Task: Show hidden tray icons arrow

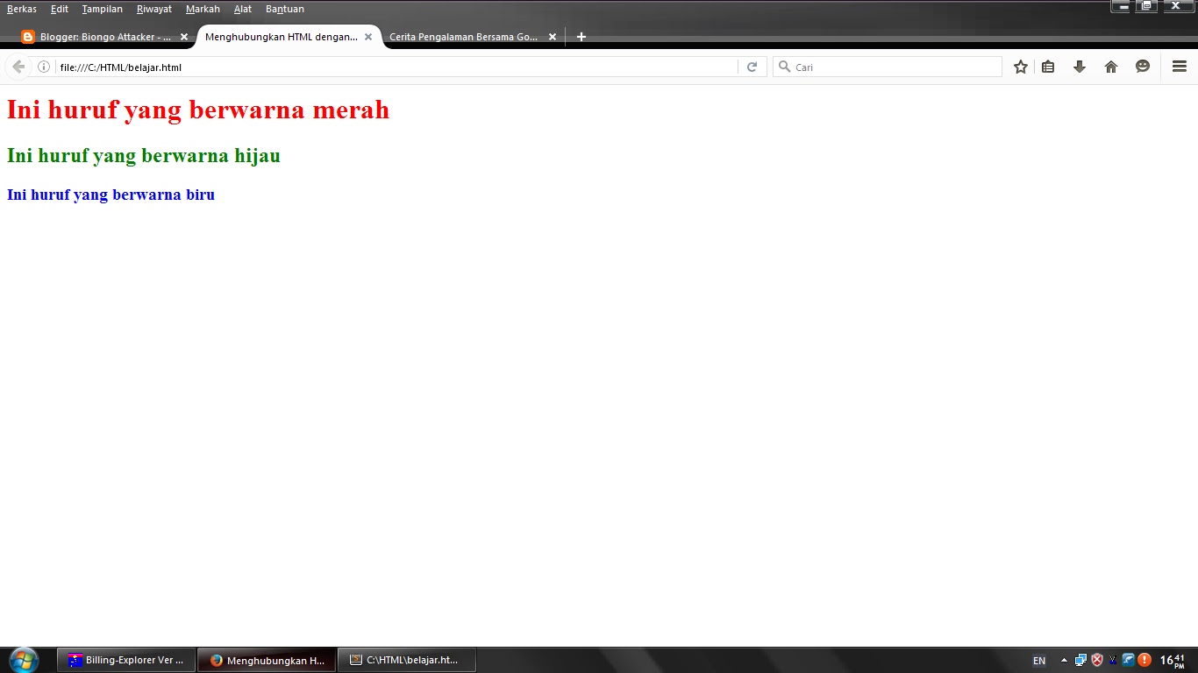Action: 1064,661
